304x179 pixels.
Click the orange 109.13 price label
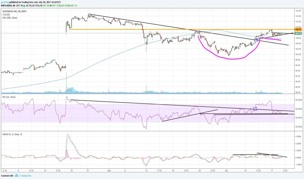tap(298, 29)
